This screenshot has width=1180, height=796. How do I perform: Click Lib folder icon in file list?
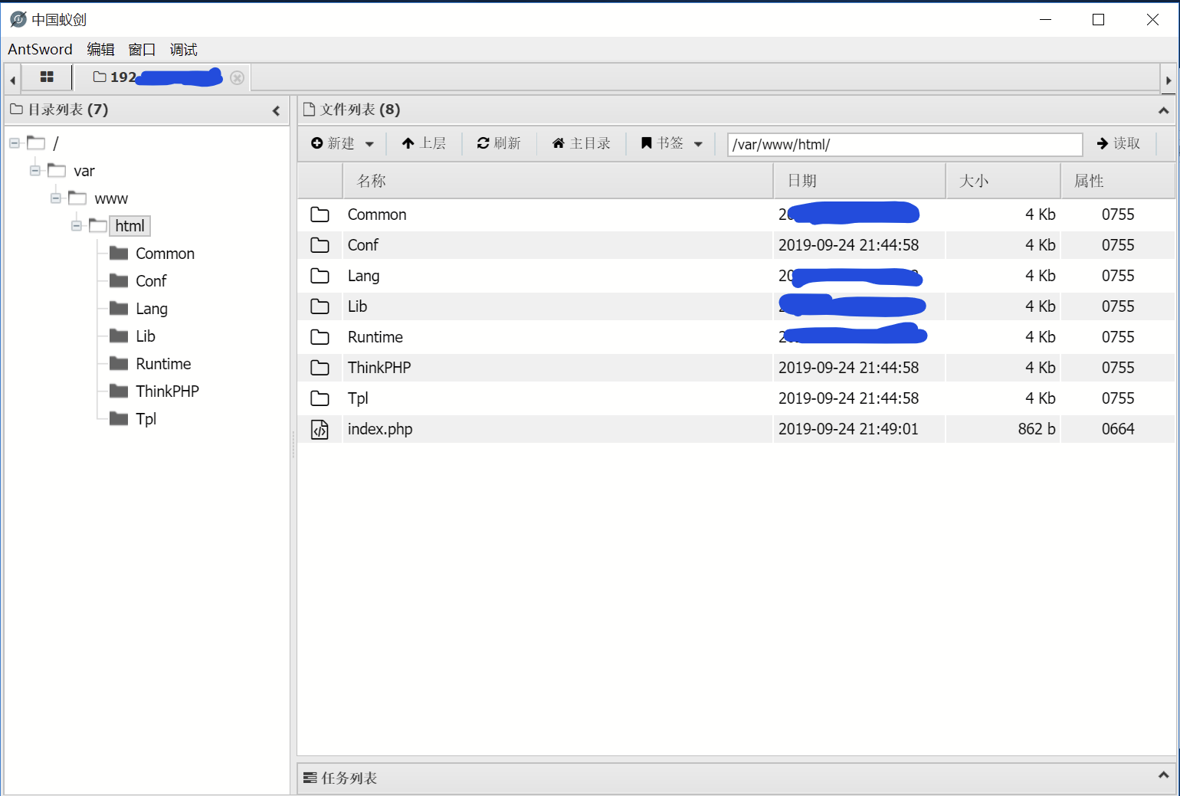point(320,306)
